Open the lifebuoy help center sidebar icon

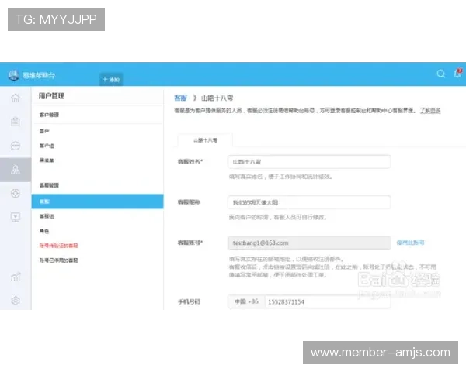coord(16,194)
